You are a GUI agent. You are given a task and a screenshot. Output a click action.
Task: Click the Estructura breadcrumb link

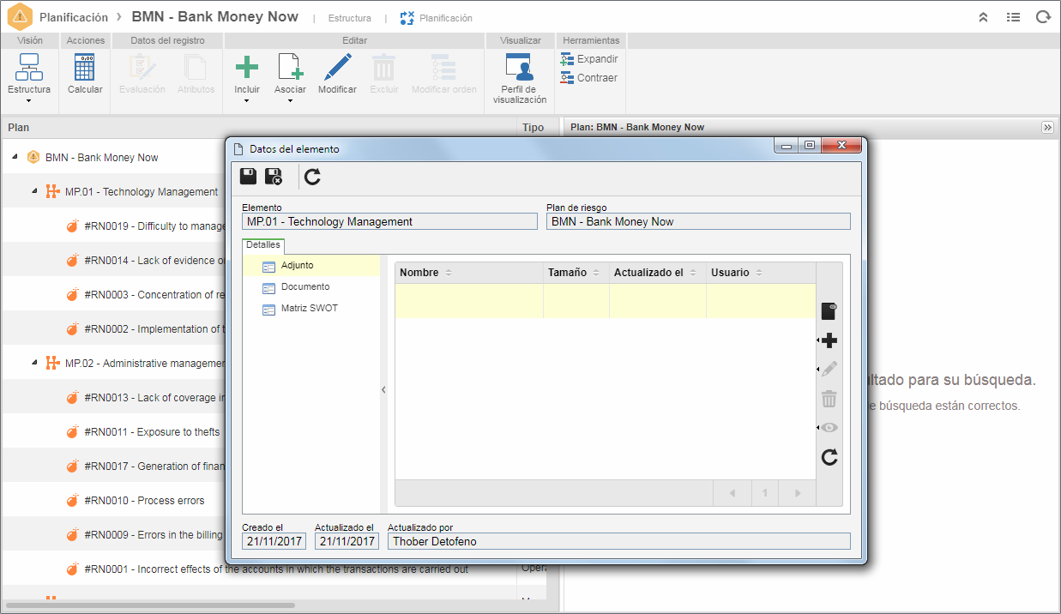tap(350, 18)
